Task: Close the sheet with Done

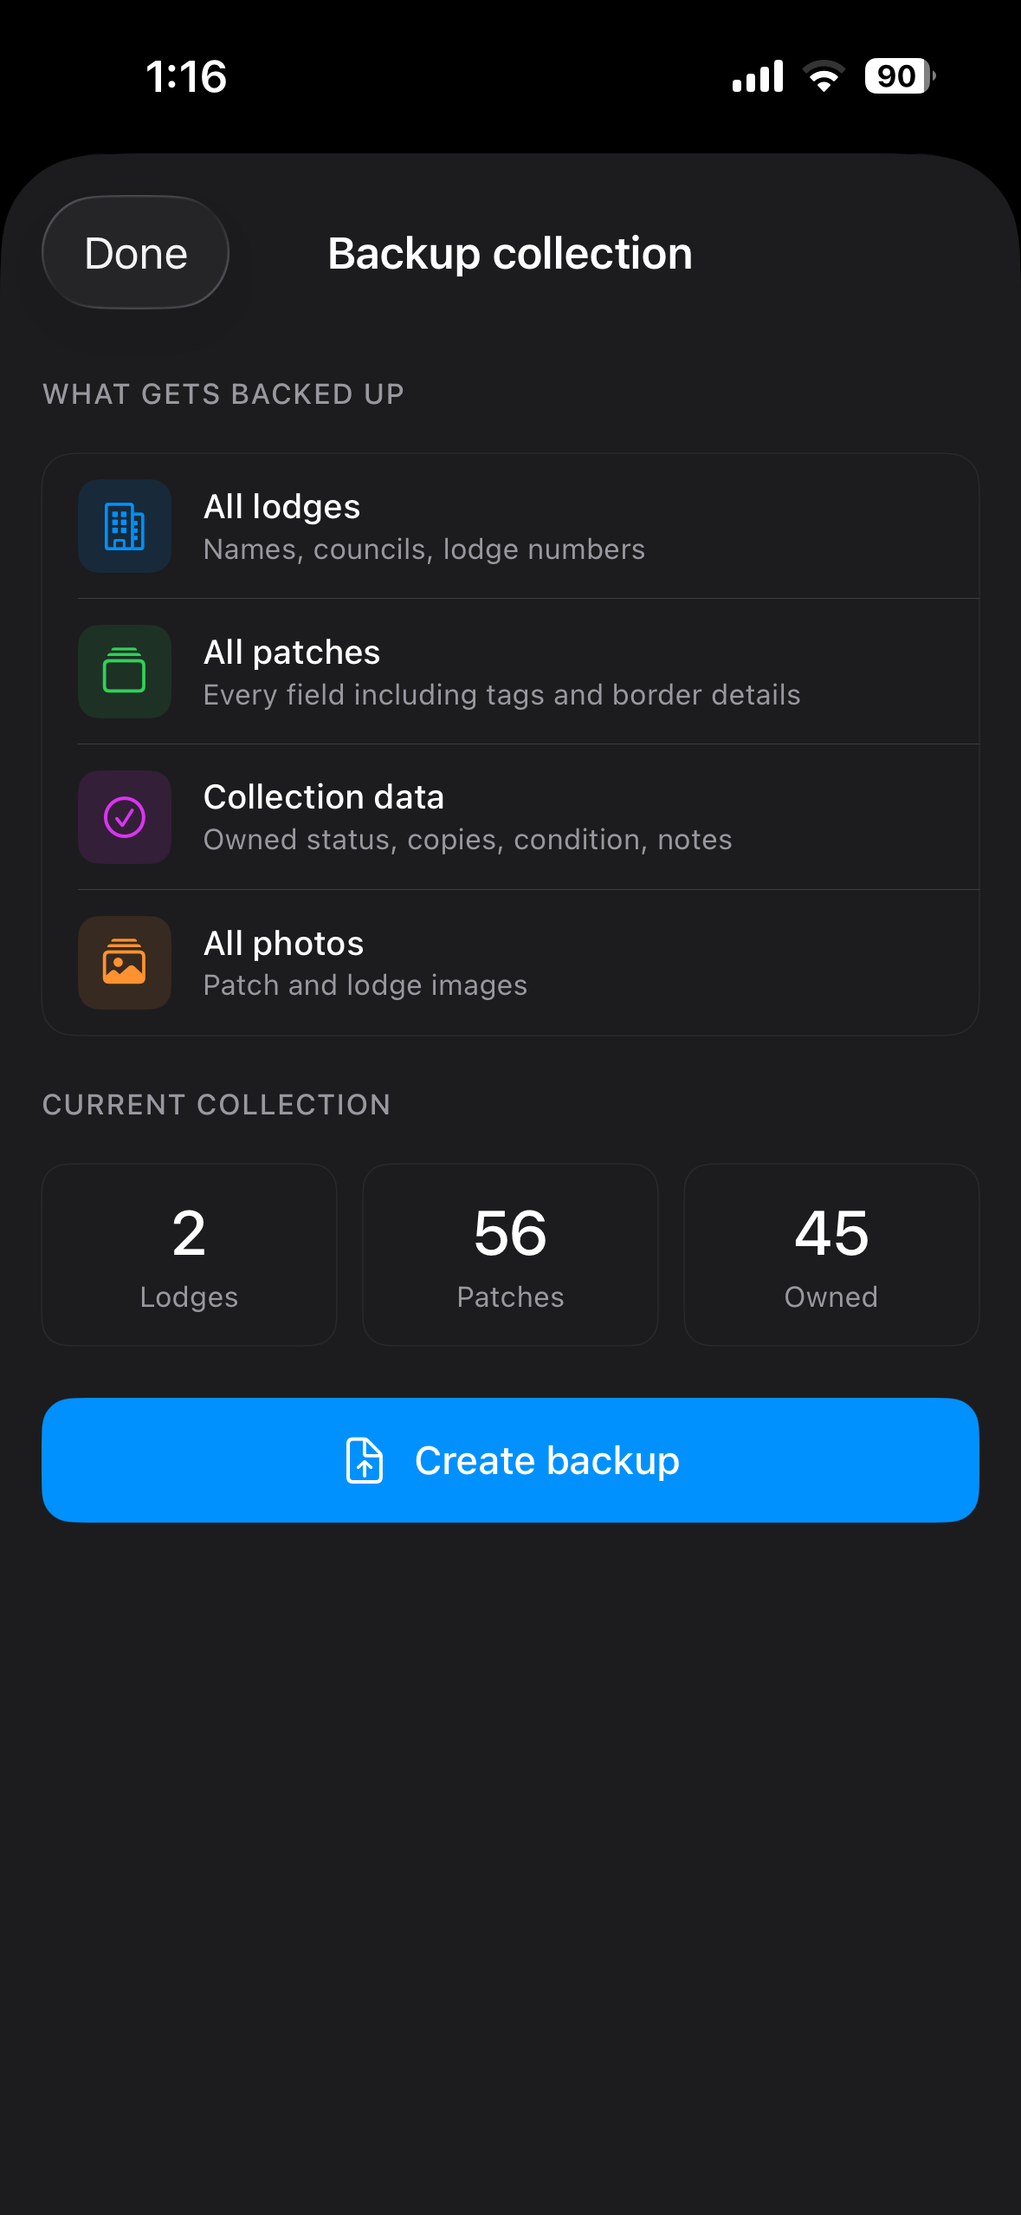Action: click(136, 252)
